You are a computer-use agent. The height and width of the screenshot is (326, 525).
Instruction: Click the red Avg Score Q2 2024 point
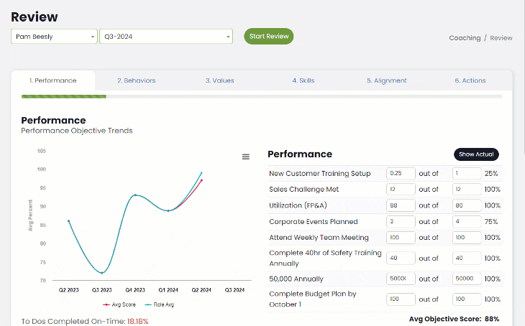(201, 180)
